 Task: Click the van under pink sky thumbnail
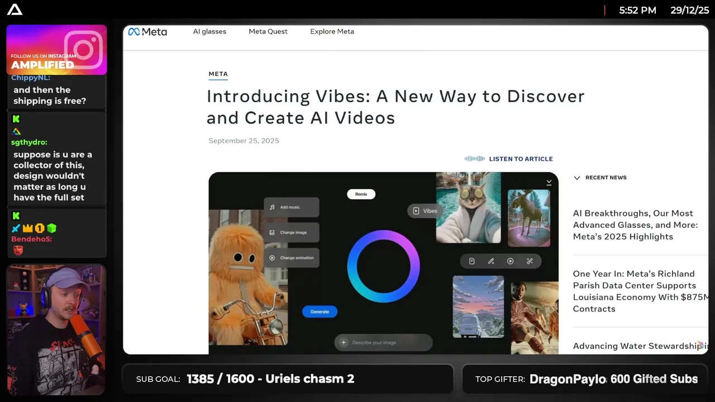click(478, 307)
